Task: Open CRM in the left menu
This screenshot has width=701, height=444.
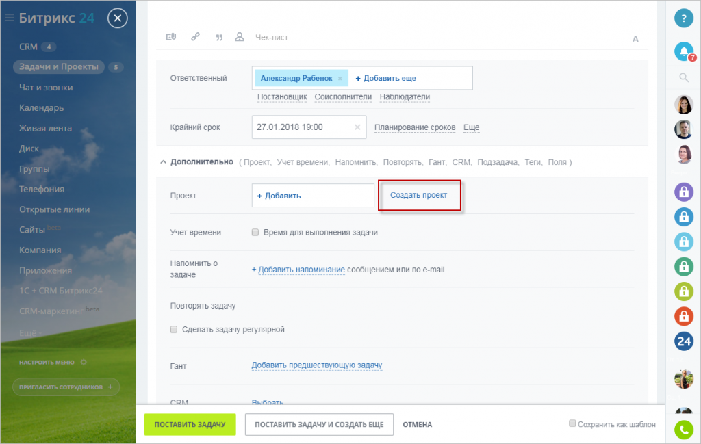Action: tap(28, 47)
